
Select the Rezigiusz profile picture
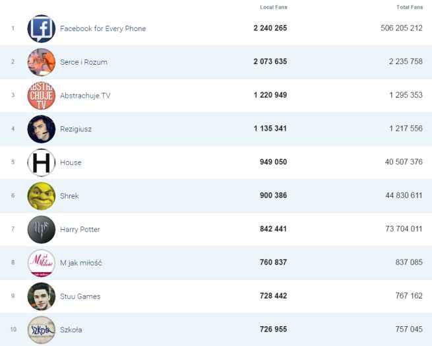pos(42,129)
